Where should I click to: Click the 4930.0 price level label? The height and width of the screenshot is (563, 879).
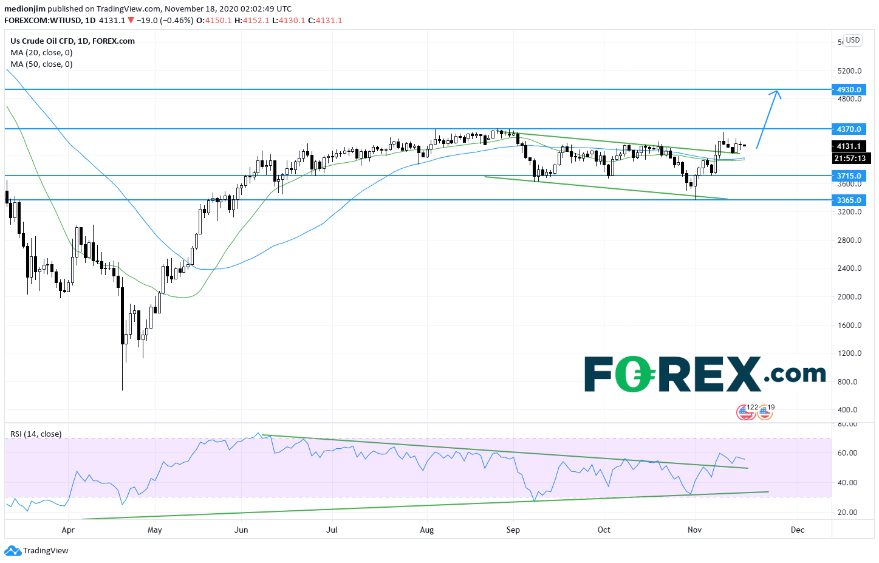click(849, 90)
